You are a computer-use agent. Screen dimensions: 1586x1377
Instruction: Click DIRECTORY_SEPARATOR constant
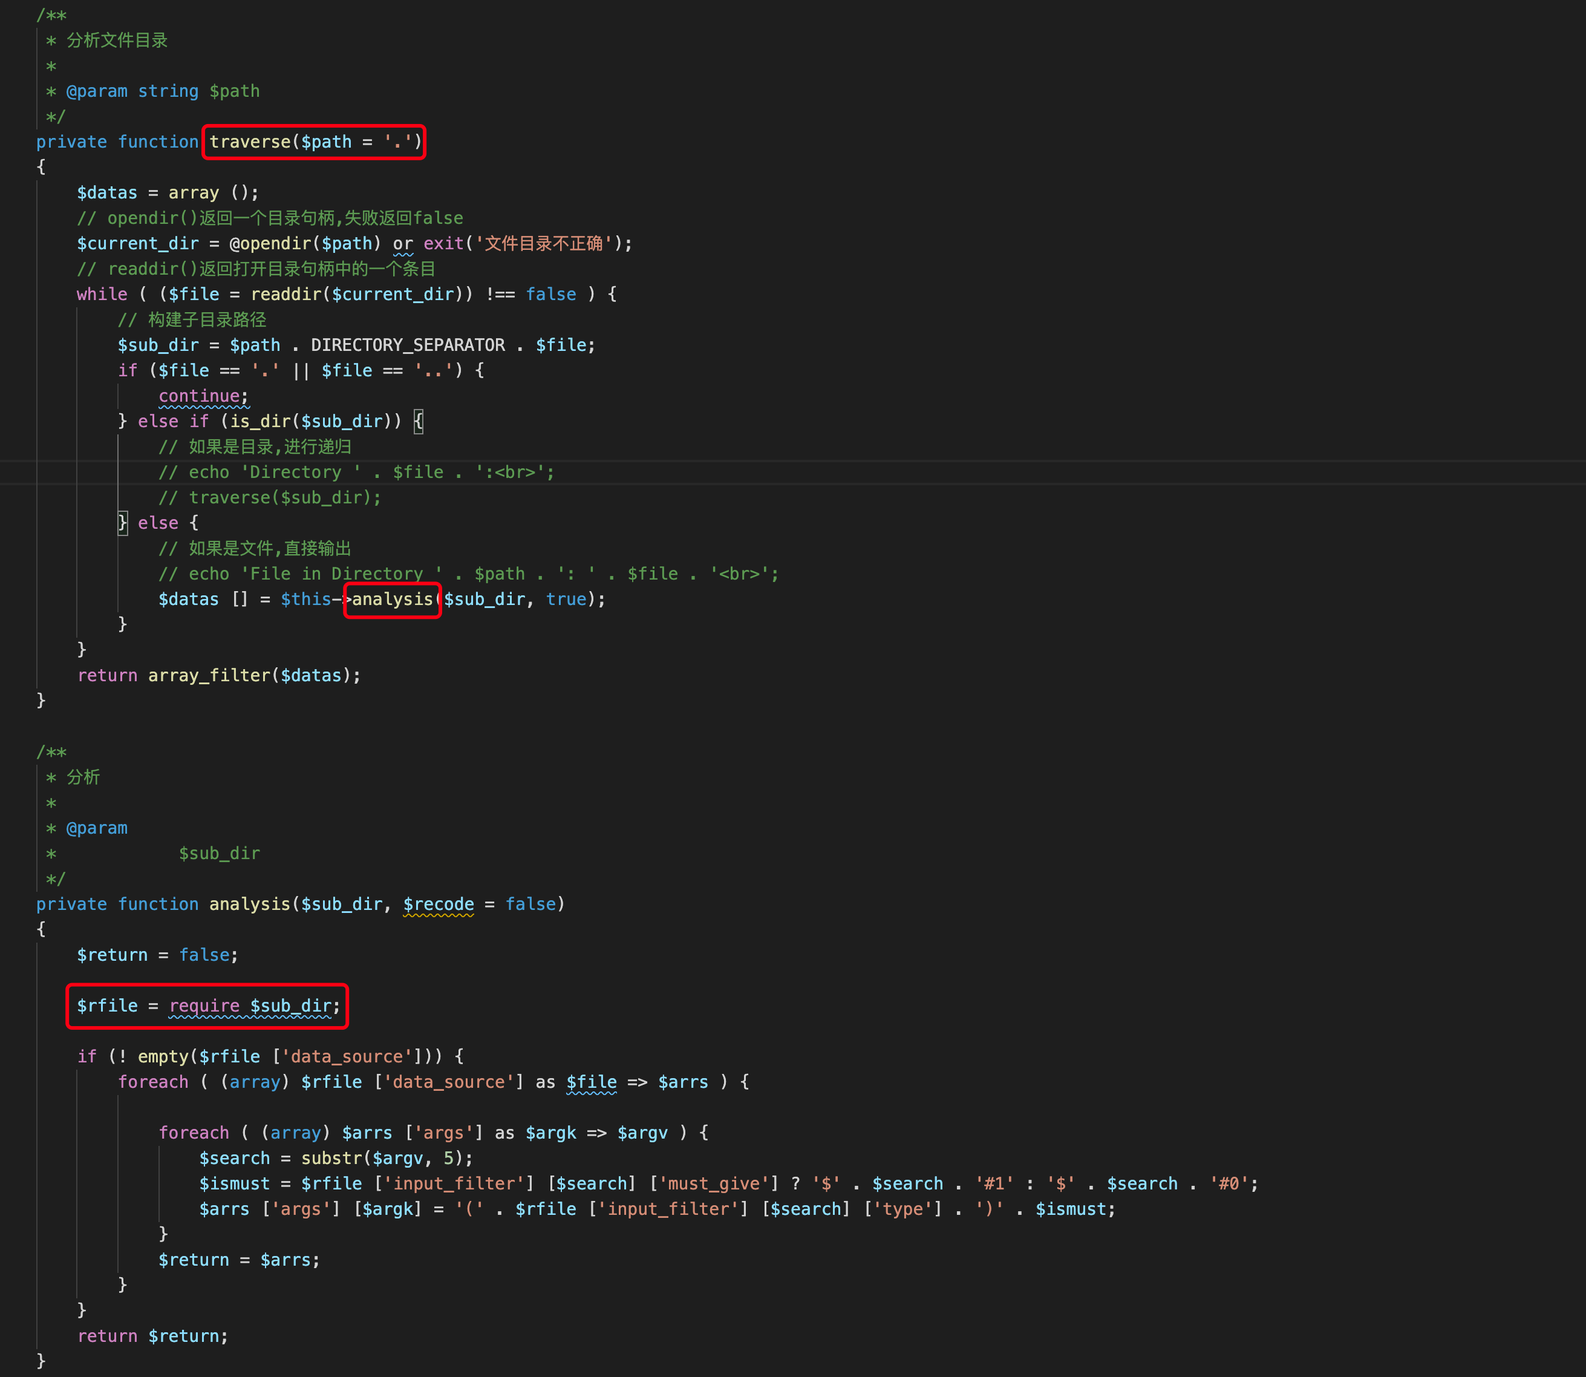coord(407,345)
